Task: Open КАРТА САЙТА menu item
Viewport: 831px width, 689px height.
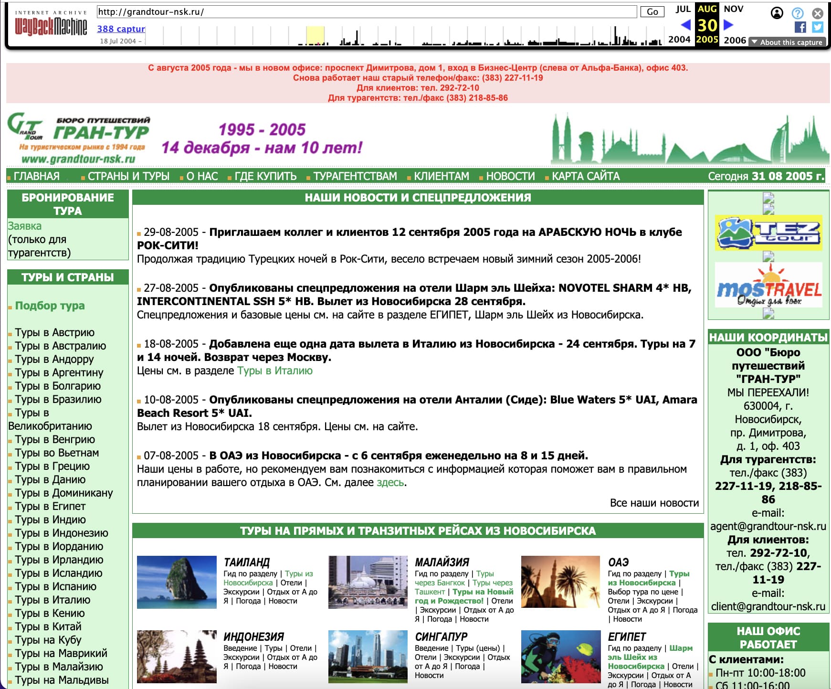Action: [586, 176]
